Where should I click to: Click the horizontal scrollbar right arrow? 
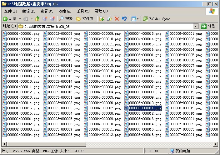pyautogui.click(x=216, y=144)
